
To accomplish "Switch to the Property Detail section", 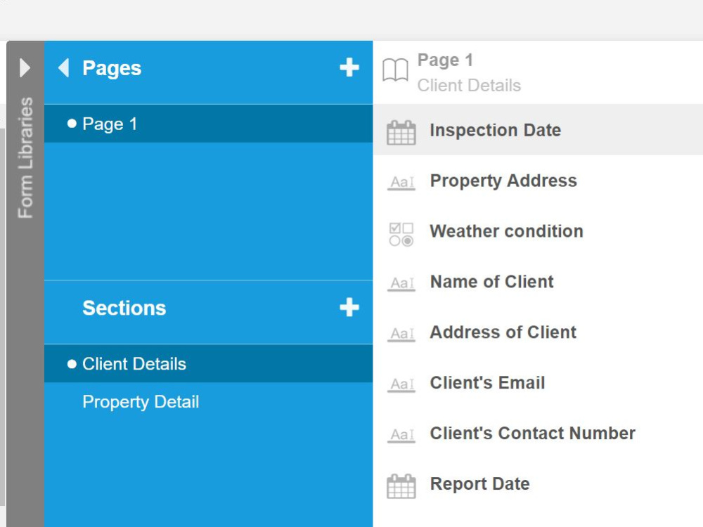I will tap(141, 402).
